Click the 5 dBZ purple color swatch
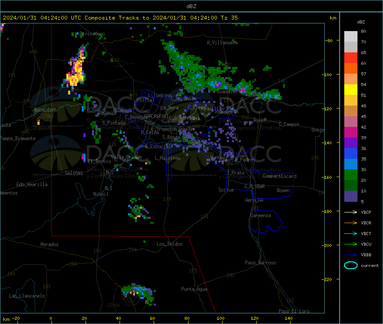 click(x=351, y=196)
